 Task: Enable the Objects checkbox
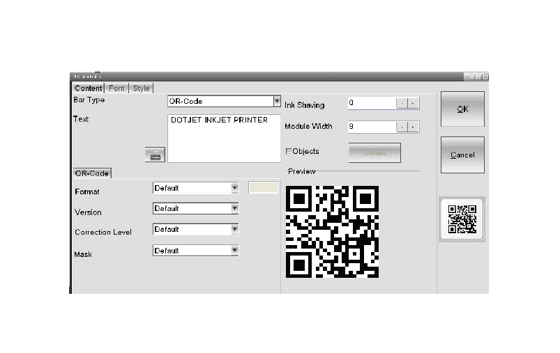click(289, 151)
